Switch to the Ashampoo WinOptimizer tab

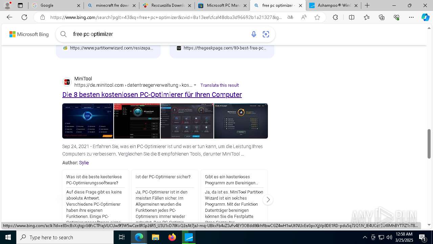pos(333,5)
